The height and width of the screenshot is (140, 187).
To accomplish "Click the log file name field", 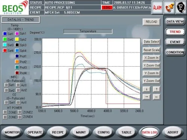I will [x=132, y=7].
